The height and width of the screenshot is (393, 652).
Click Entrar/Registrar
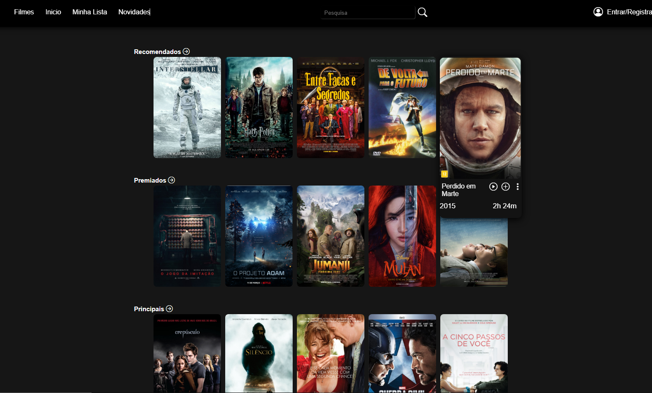(628, 12)
